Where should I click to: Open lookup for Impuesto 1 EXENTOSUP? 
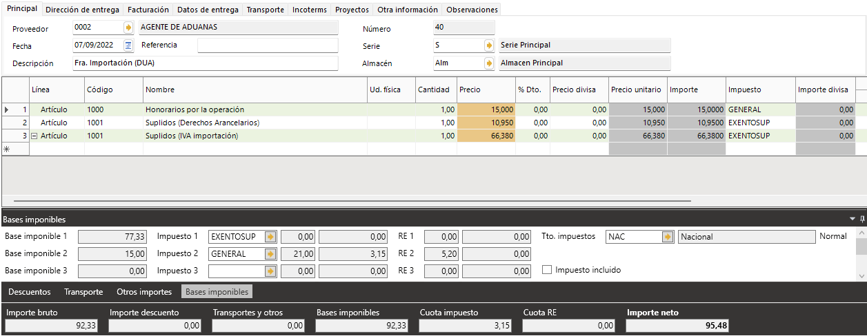coord(270,237)
